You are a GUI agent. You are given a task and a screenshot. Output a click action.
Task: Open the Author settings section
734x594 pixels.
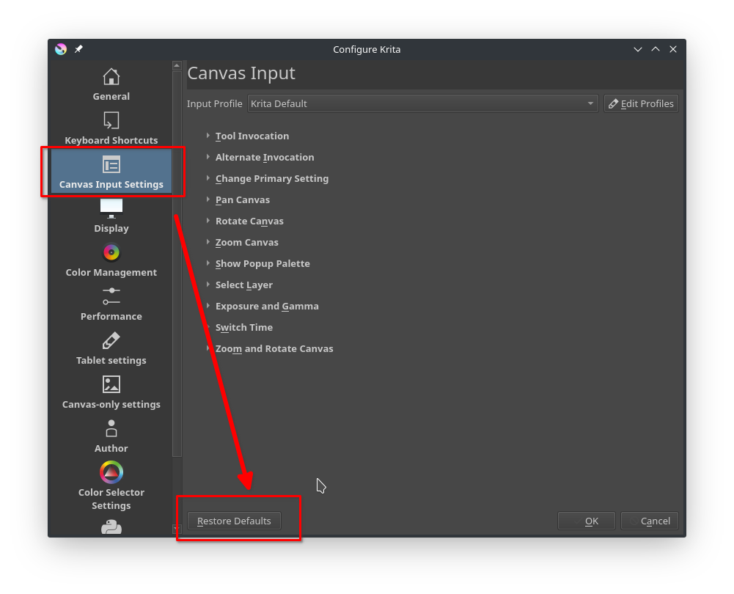[x=111, y=435]
